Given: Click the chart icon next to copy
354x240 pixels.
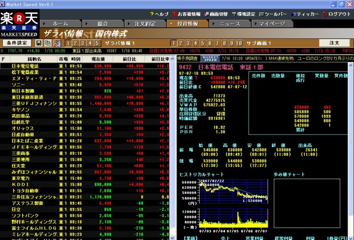Looking at the screenshot, I should [x=58, y=43].
